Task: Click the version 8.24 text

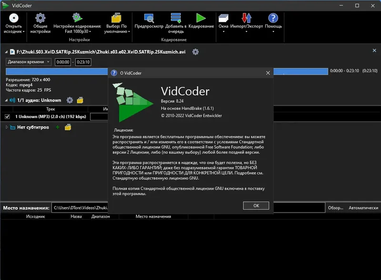Action: pyautogui.click(x=172, y=101)
